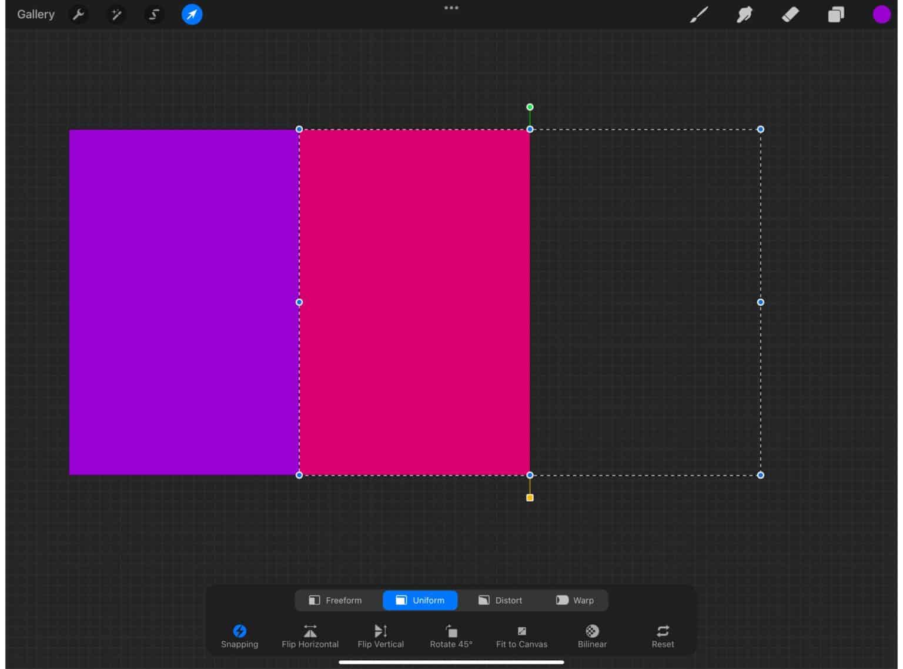
Task: Flip the selection vertically
Action: (x=380, y=635)
